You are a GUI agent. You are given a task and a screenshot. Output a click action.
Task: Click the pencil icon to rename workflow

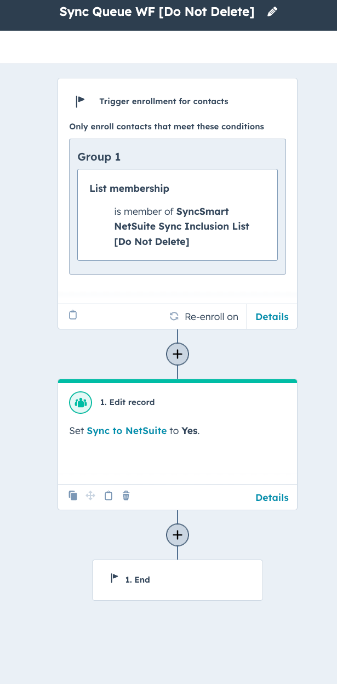coord(272,12)
